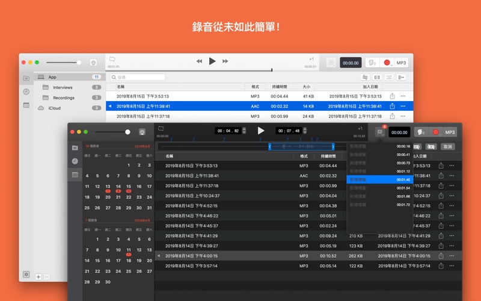Click the AirPlay icon in the dark window
The height and width of the screenshot is (301, 481).
(x=142, y=132)
